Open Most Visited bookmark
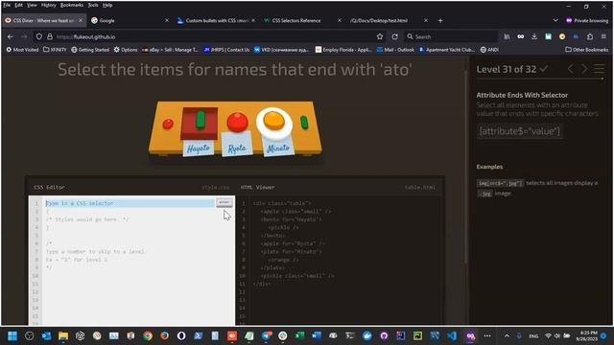This screenshot has width=614, height=345. point(22,50)
